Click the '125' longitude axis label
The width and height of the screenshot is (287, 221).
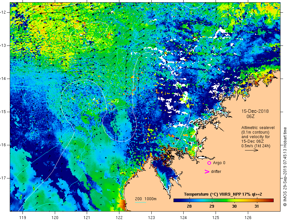216,217
